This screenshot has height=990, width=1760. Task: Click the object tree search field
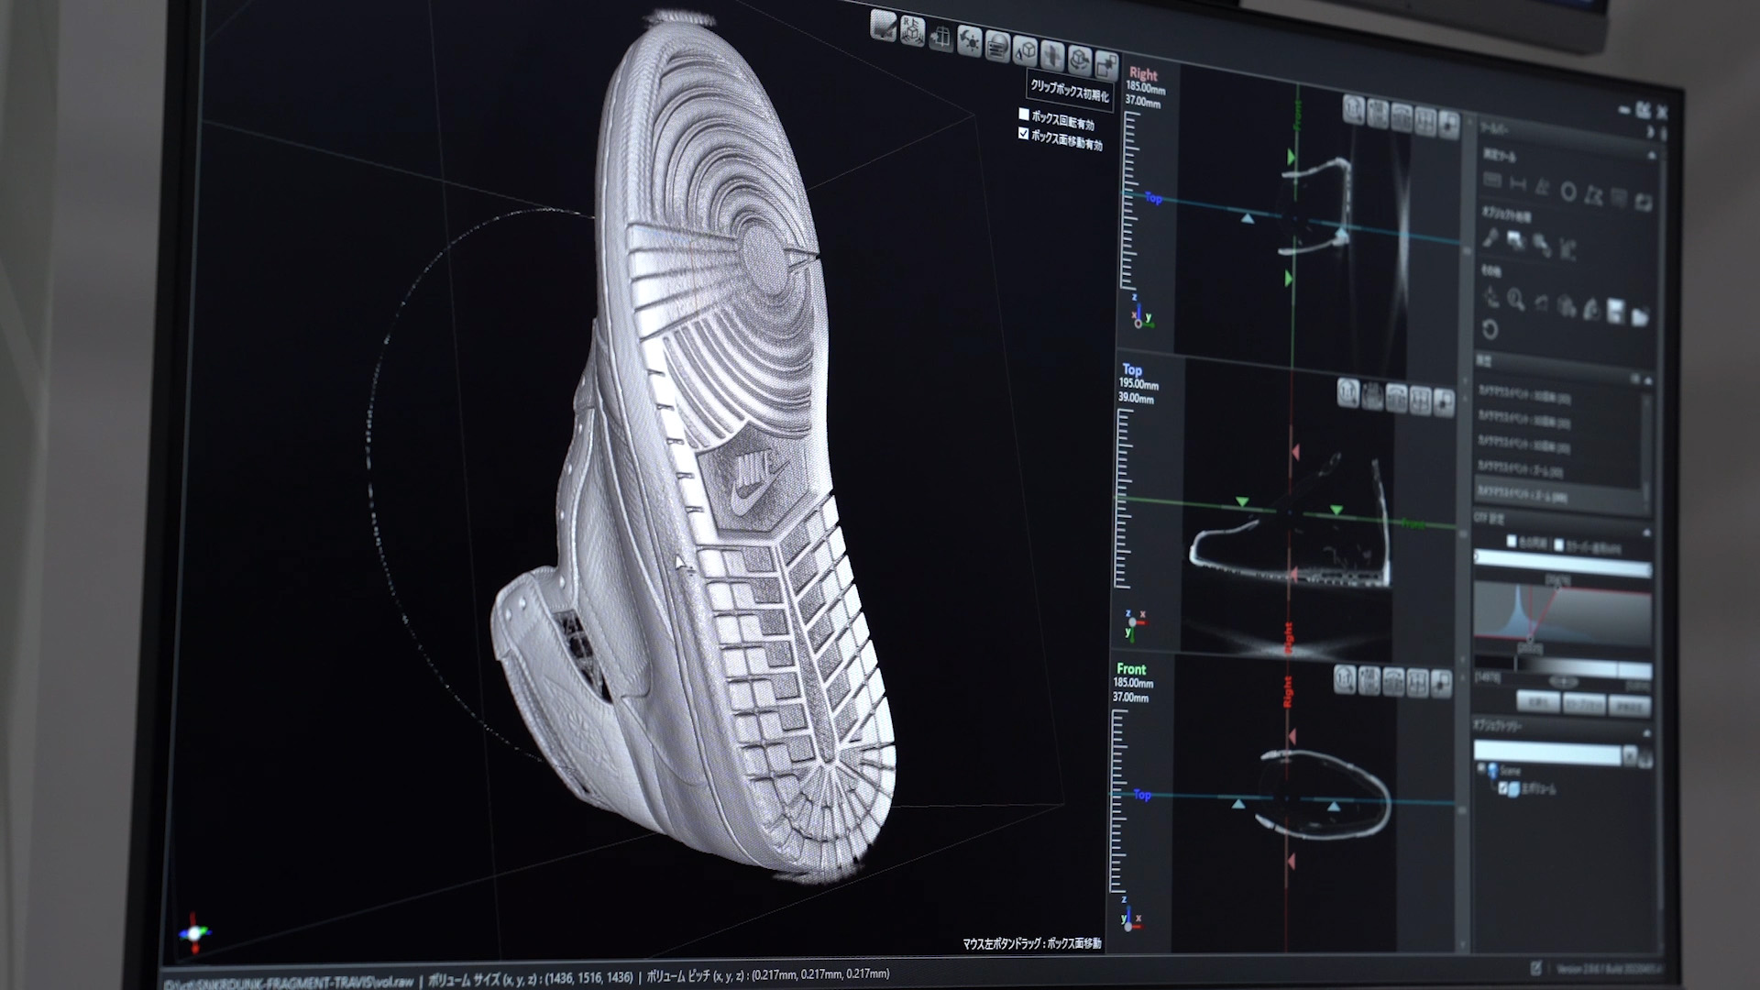(x=1547, y=753)
